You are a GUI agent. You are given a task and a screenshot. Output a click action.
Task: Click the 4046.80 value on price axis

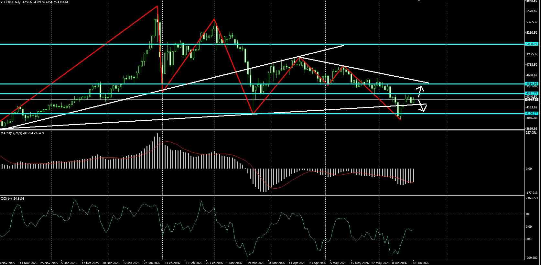tap(532, 118)
